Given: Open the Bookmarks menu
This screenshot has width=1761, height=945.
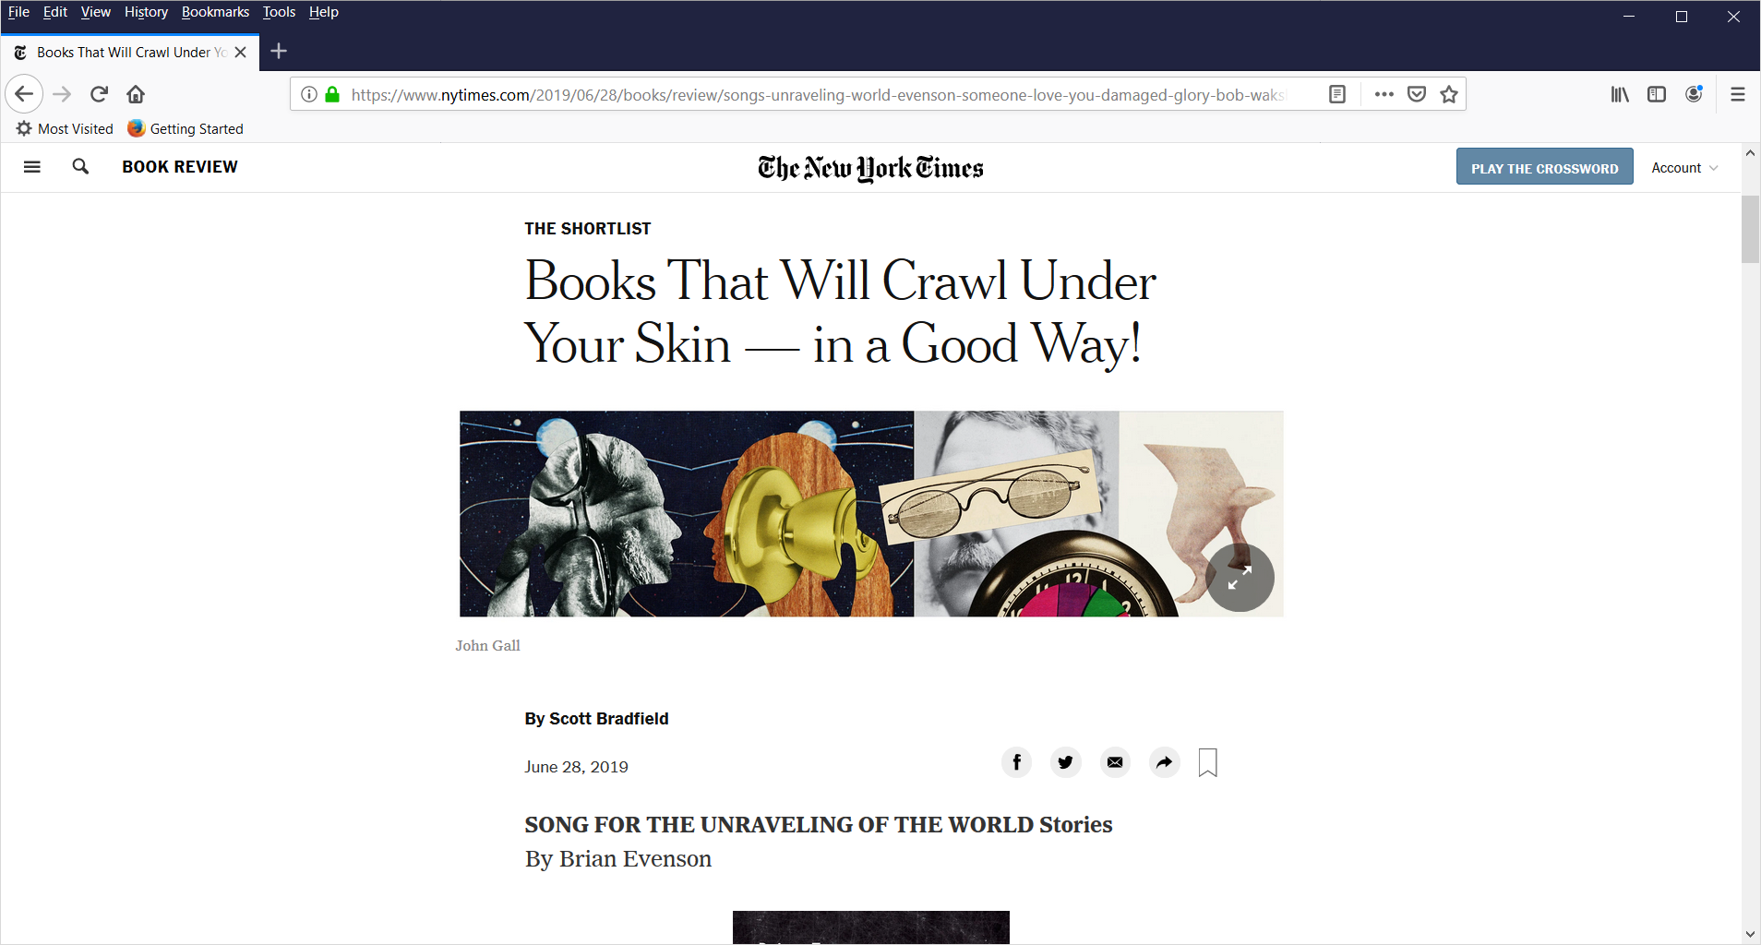Looking at the screenshot, I should tap(215, 12).
